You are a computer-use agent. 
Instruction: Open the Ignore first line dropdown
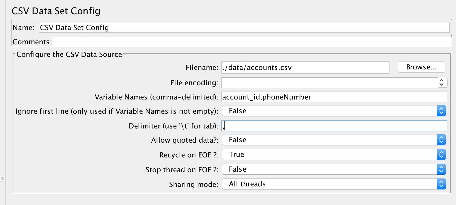[334, 111]
